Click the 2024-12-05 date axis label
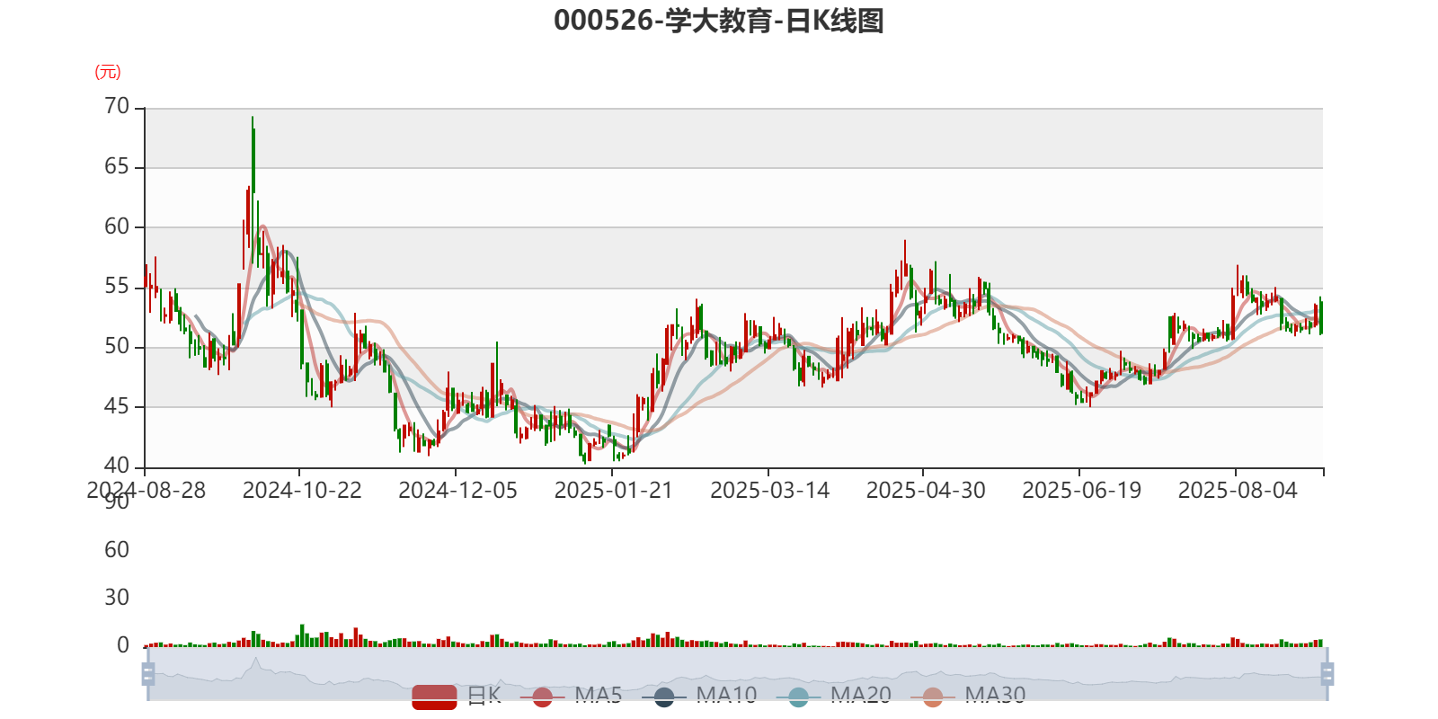1438x719 pixels. [457, 491]
